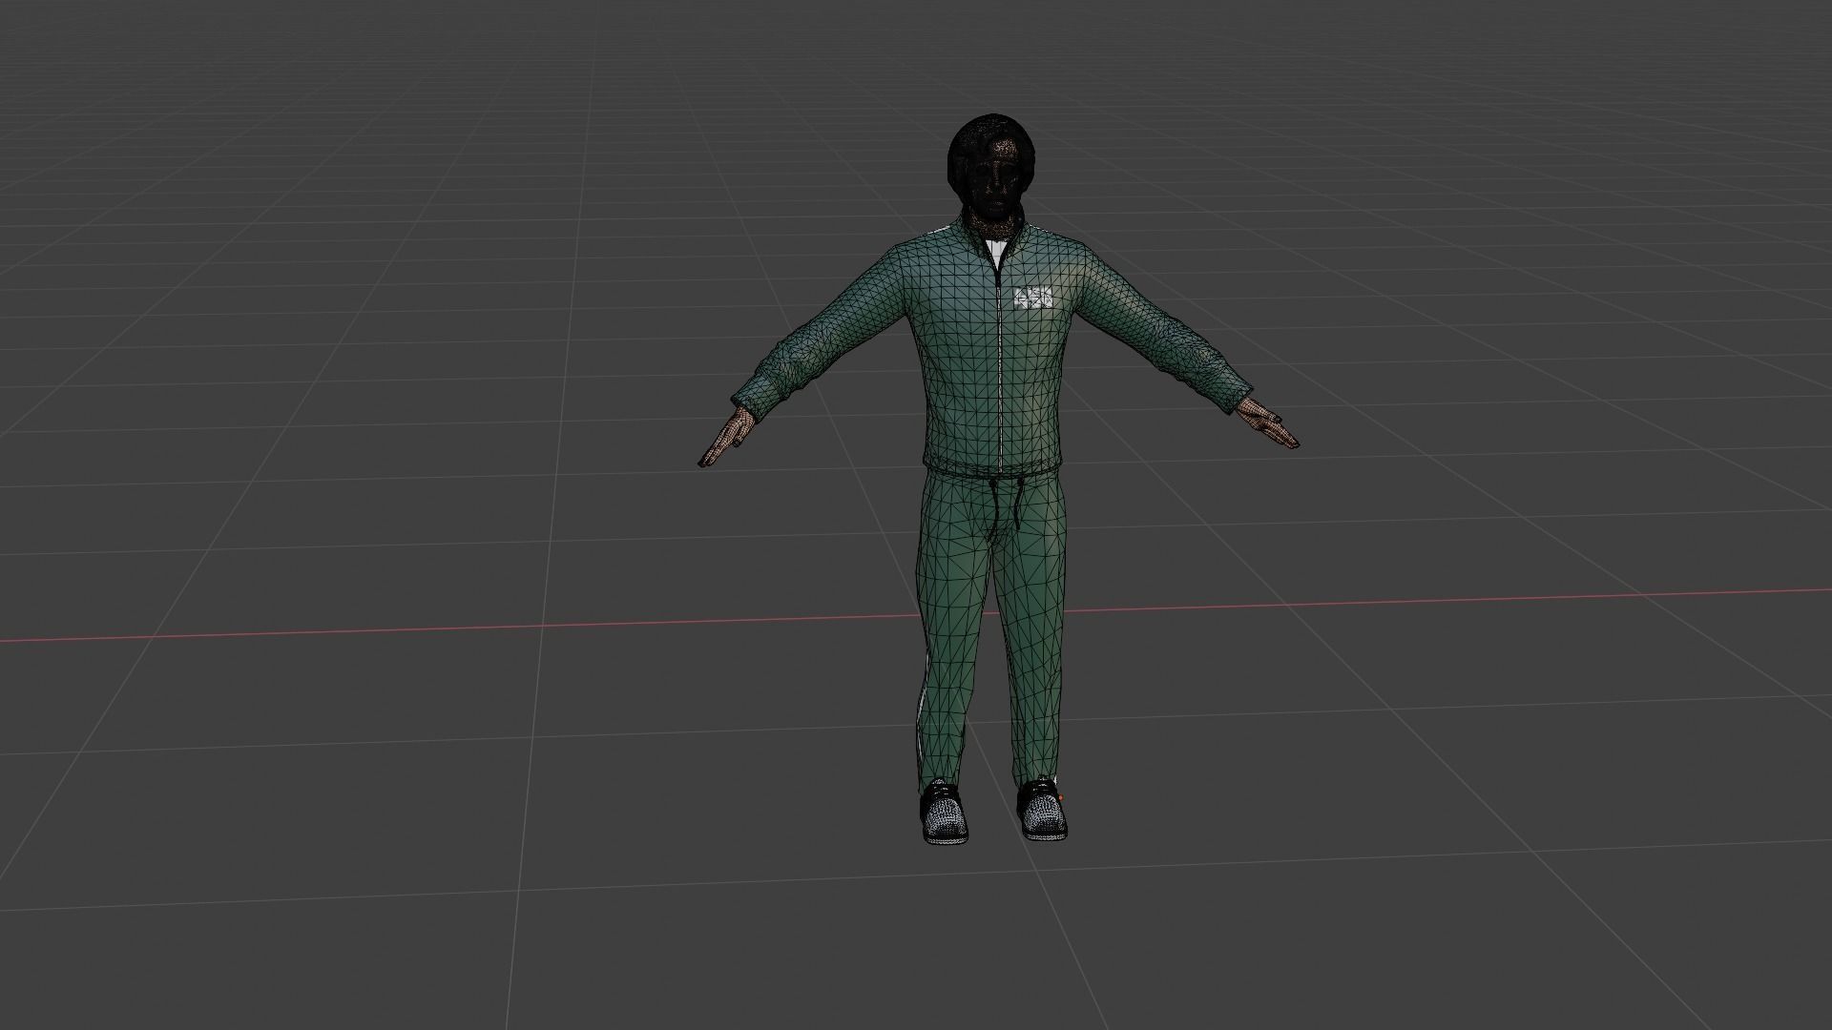This screenshot has height=1030, width=1832.
Task: Click the white number patch on the jacket
Action: pyautogui.click(x=1032, y=298)
